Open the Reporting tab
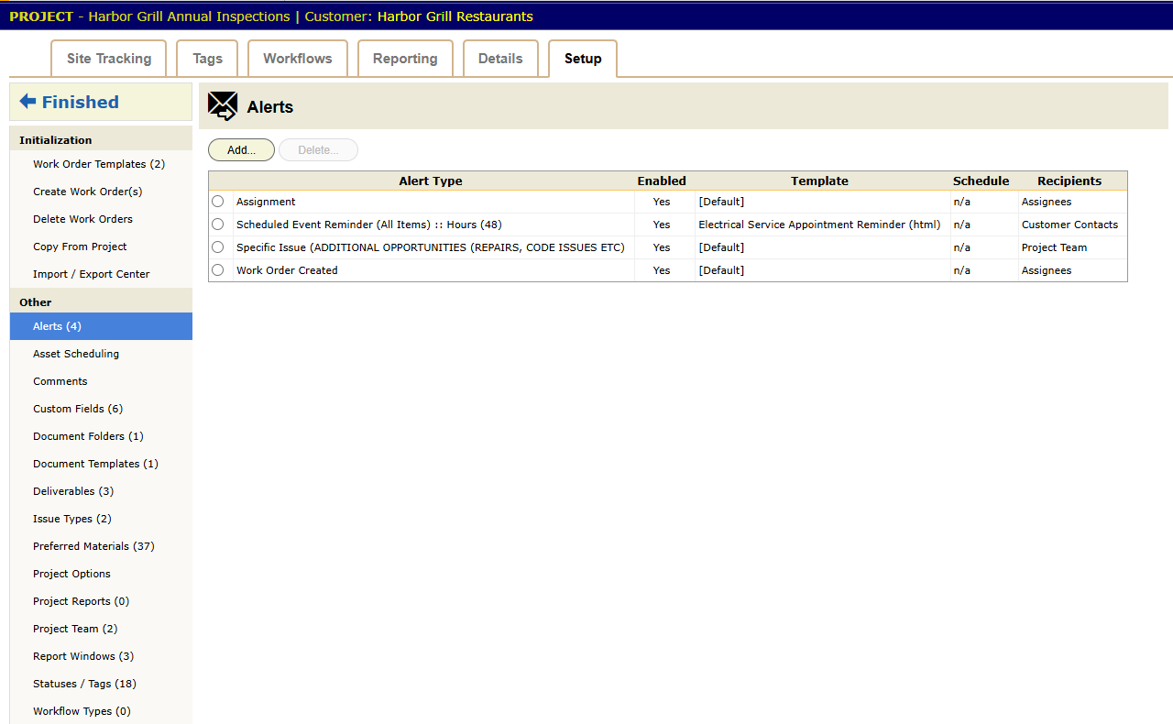 pos(405,59)
